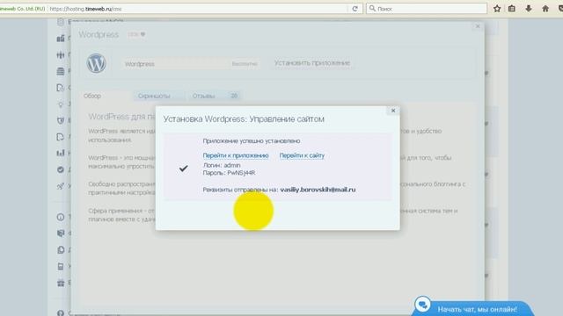Close the Wordpress app panel
The height and width of the screenshot is (316, 563).
(x=478, y=26)
